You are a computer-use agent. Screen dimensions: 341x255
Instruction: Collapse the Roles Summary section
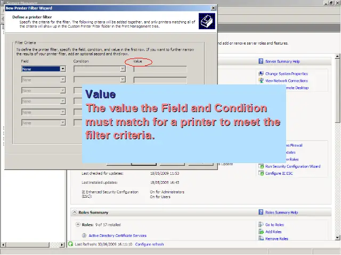point(75,212)
